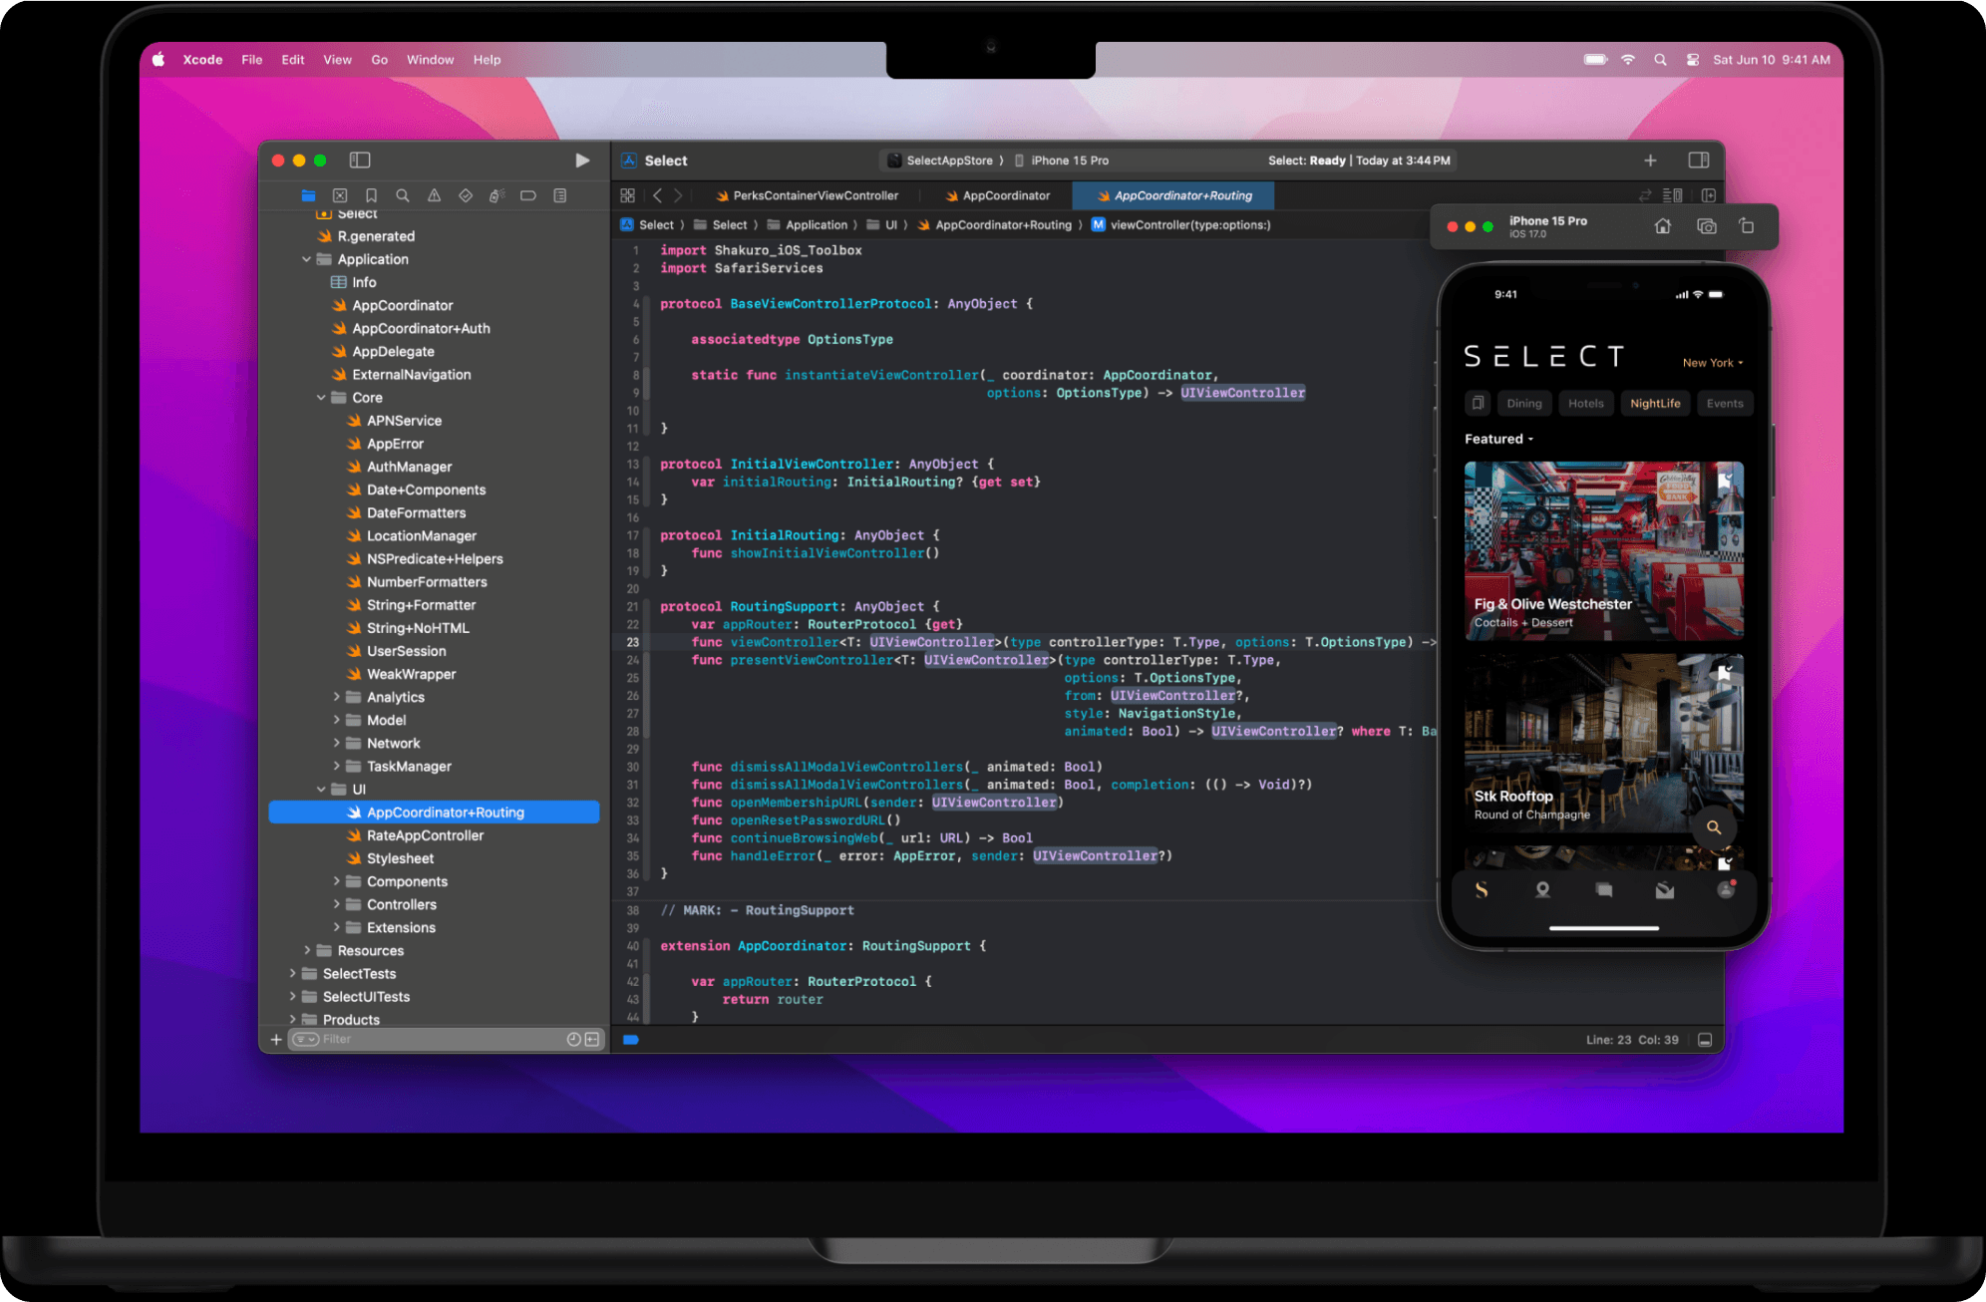Open the Featured sort dropdown

coord(1498,439)
